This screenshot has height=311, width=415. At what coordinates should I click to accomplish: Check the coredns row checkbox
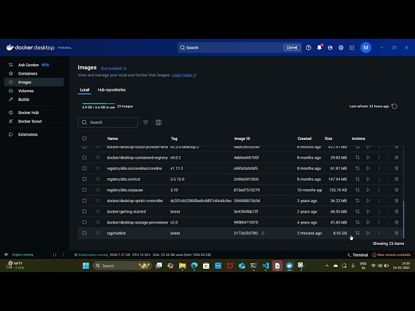[x=84, y=168]
